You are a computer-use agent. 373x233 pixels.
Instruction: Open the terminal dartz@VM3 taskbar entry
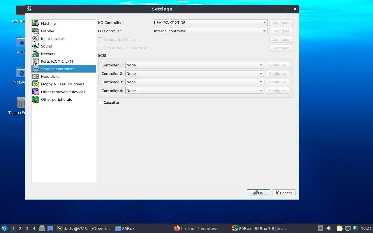pyautogui.click(x=84, y=228)
